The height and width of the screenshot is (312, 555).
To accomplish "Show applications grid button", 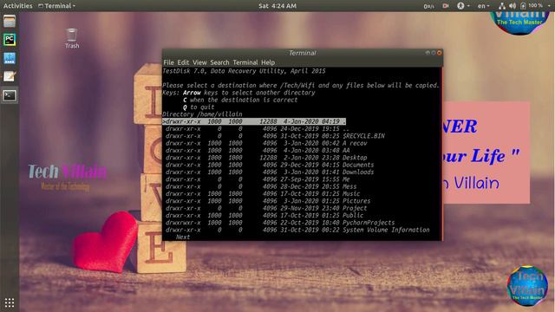I will pyautogui.click(x=10, y=302).
